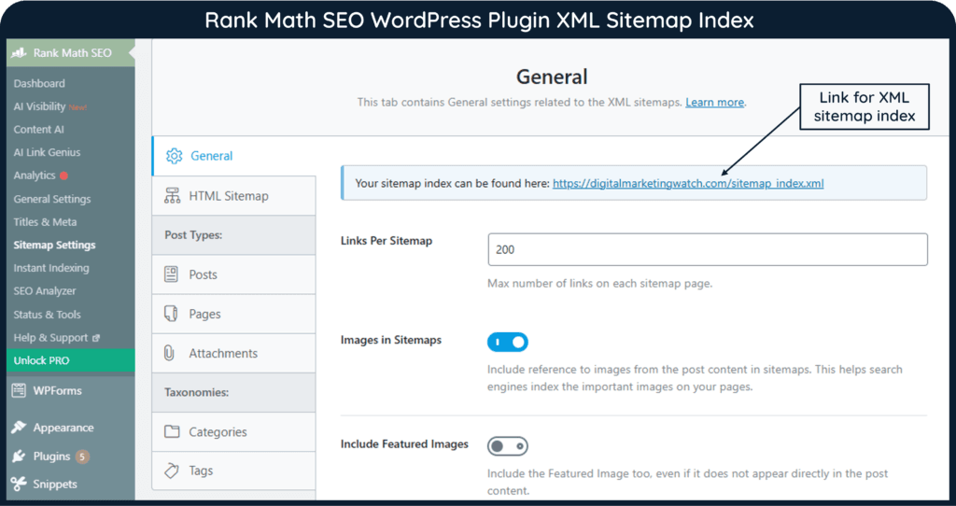Open SEO Analyzer menu item
956x506 pixels.
45,291
